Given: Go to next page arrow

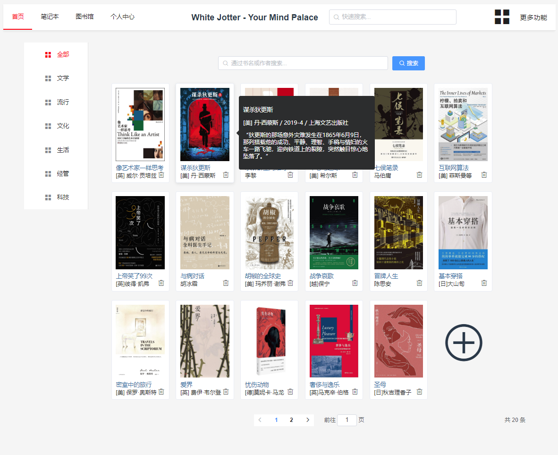Looking at the screenshot, I should click(308, 420).
